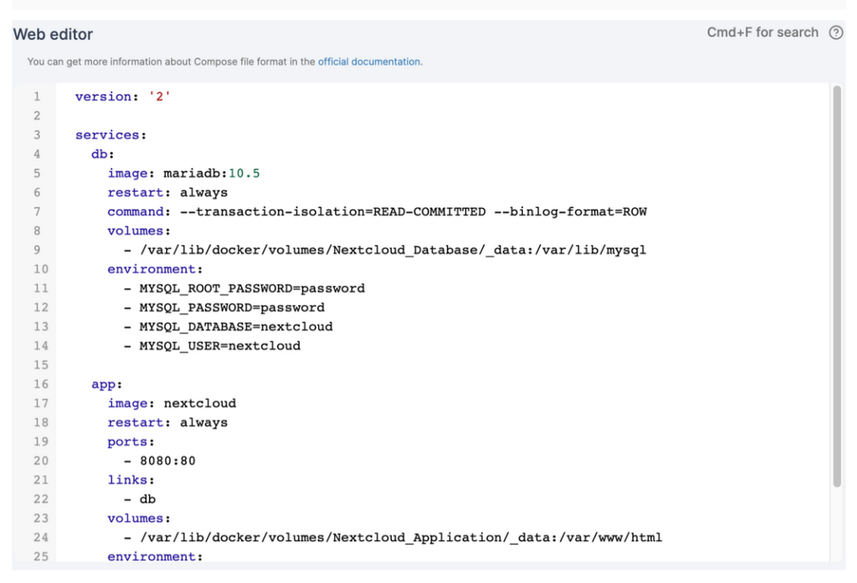This screenshot has height=583, width=857.
Task: Click the volumes: key under db
Action: click(139, 231)
